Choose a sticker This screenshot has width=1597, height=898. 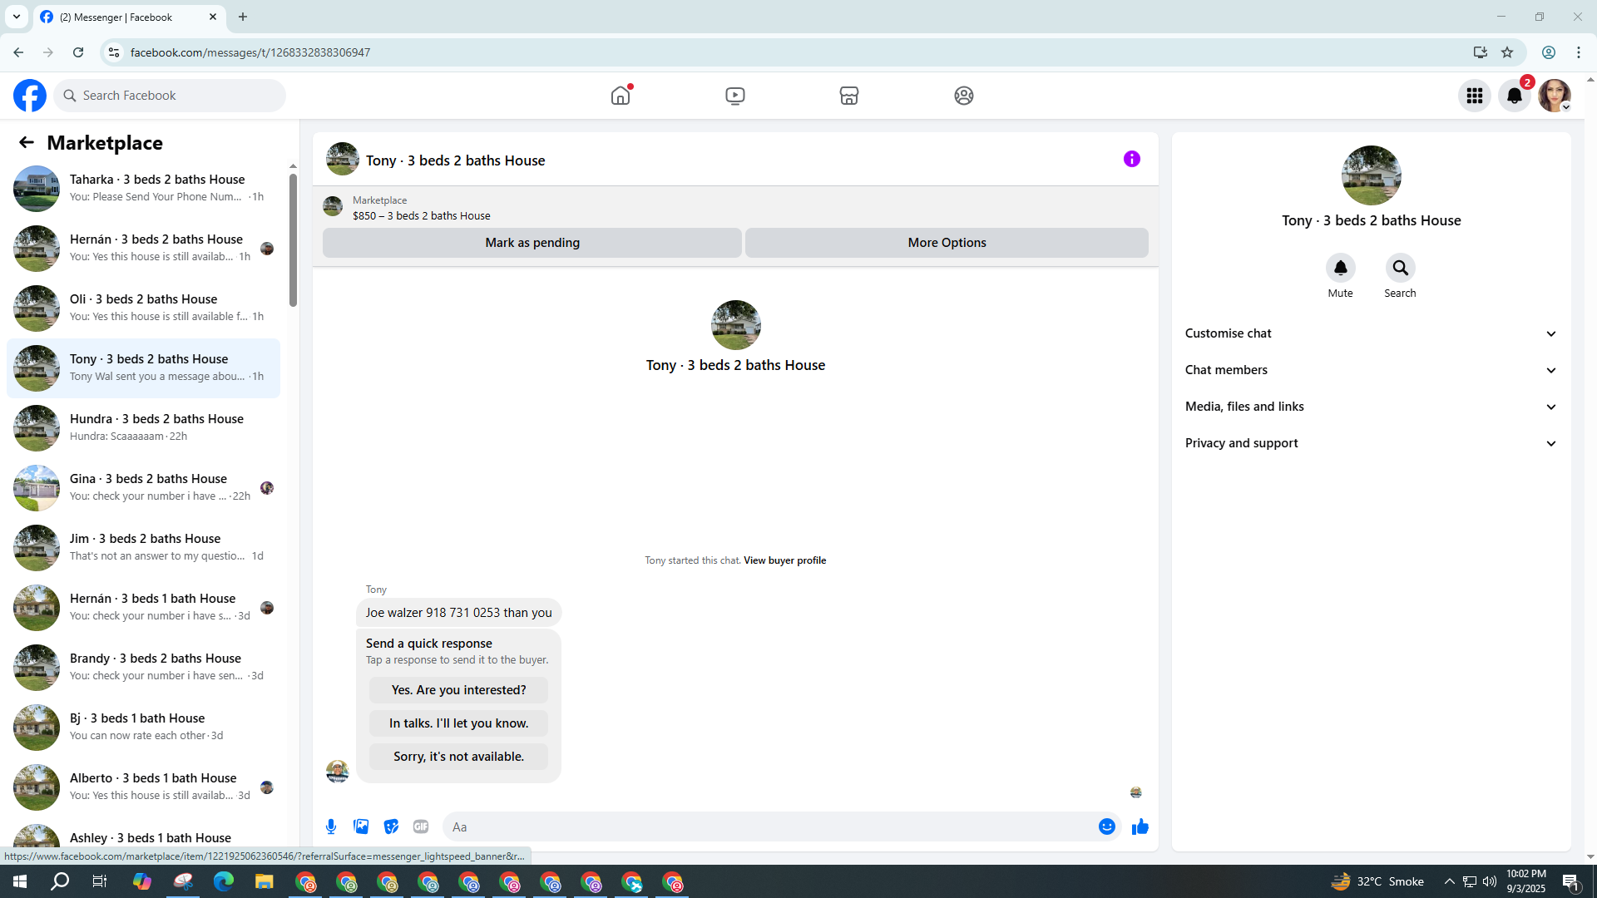391,826
